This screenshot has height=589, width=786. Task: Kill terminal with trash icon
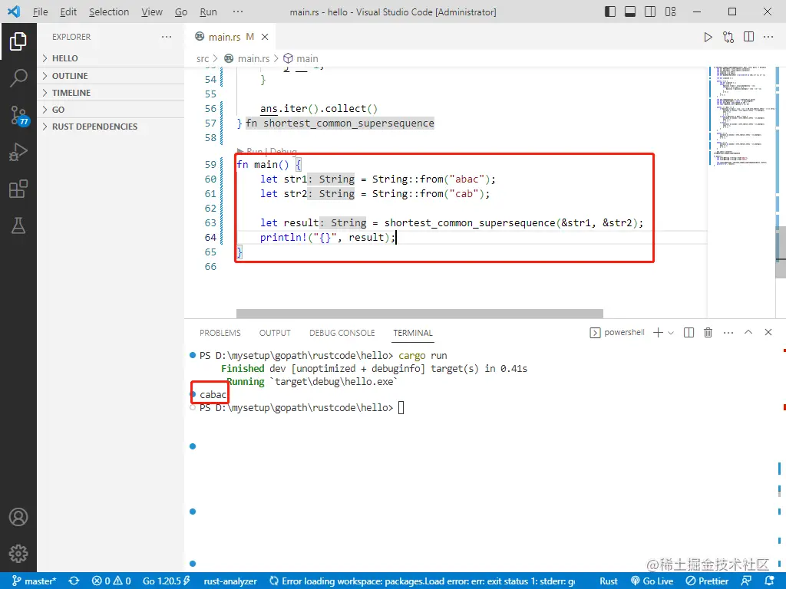coord(708,333)
